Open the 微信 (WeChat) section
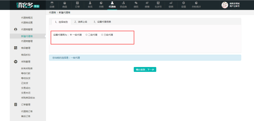 coord(136,5)
